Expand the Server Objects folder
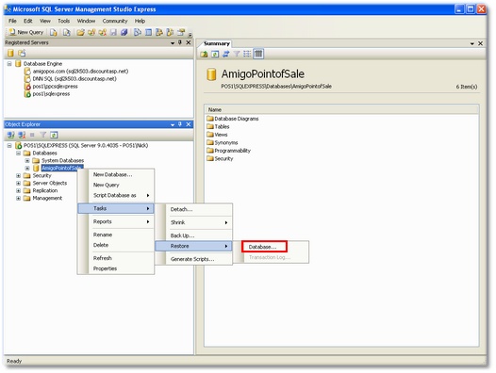The image size is (496, 373). [18, 183]
